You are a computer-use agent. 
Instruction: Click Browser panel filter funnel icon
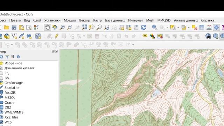coord(7,57)
